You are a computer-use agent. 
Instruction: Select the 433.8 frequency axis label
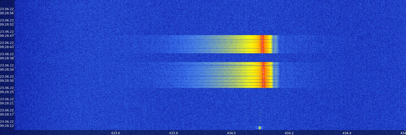point(173,133)
